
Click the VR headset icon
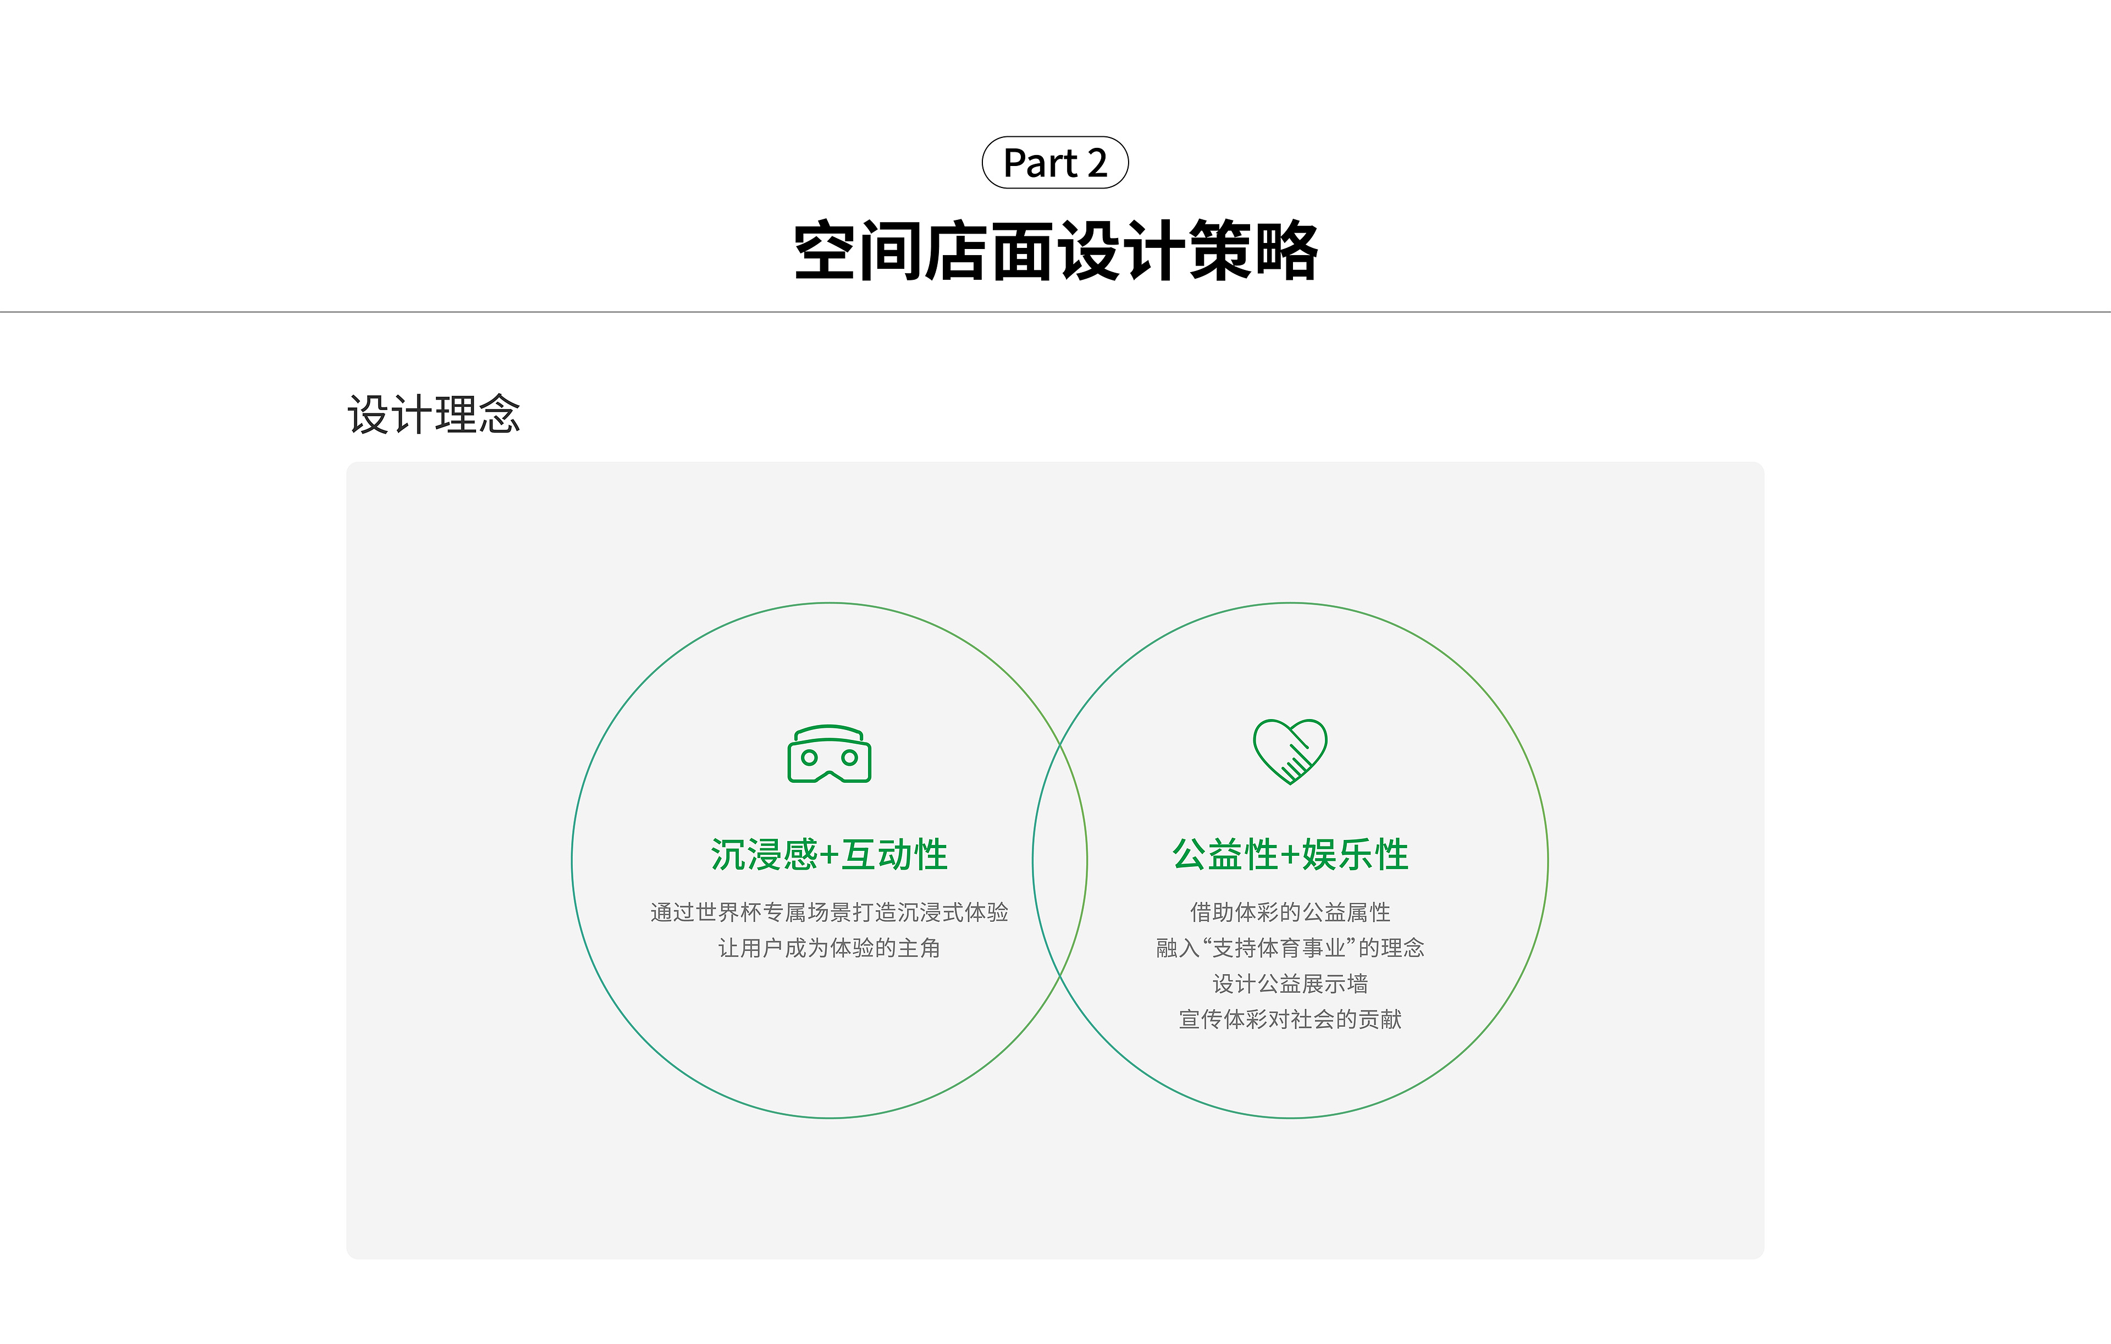[x=828, y=754]
